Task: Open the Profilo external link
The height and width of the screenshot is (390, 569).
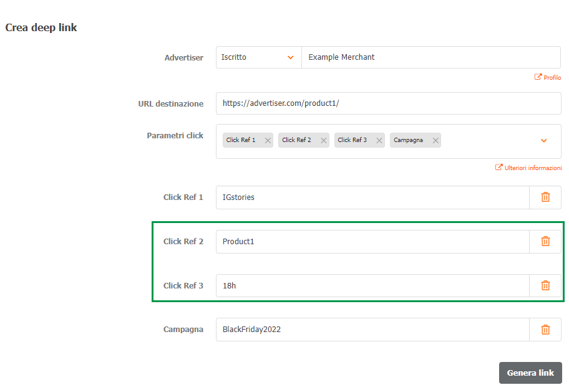Action: (548, 78)
